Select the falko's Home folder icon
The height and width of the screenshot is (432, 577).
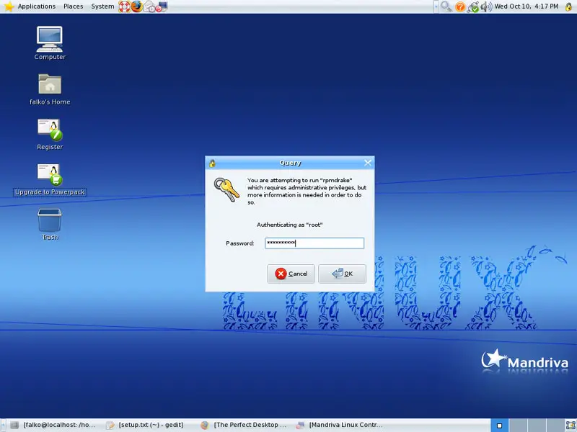[x=50, y=89]
